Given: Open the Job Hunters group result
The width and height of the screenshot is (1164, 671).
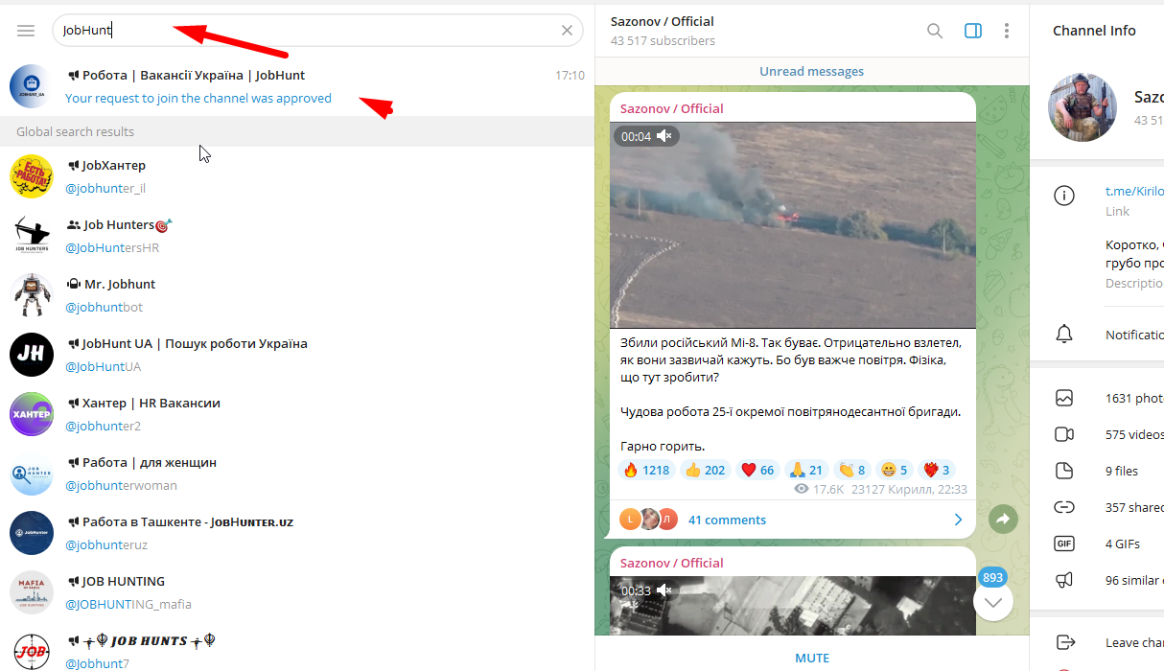Looking at the screenshot, I should click(x=297, y=236).
